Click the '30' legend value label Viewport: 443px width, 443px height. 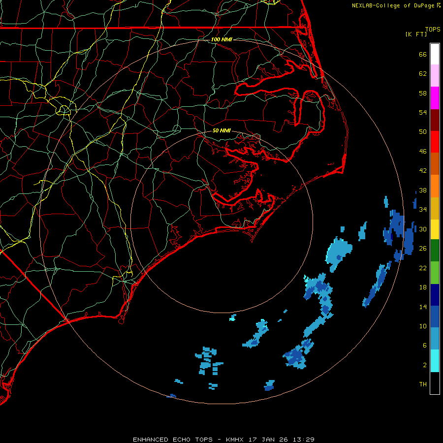click(423, 229)
